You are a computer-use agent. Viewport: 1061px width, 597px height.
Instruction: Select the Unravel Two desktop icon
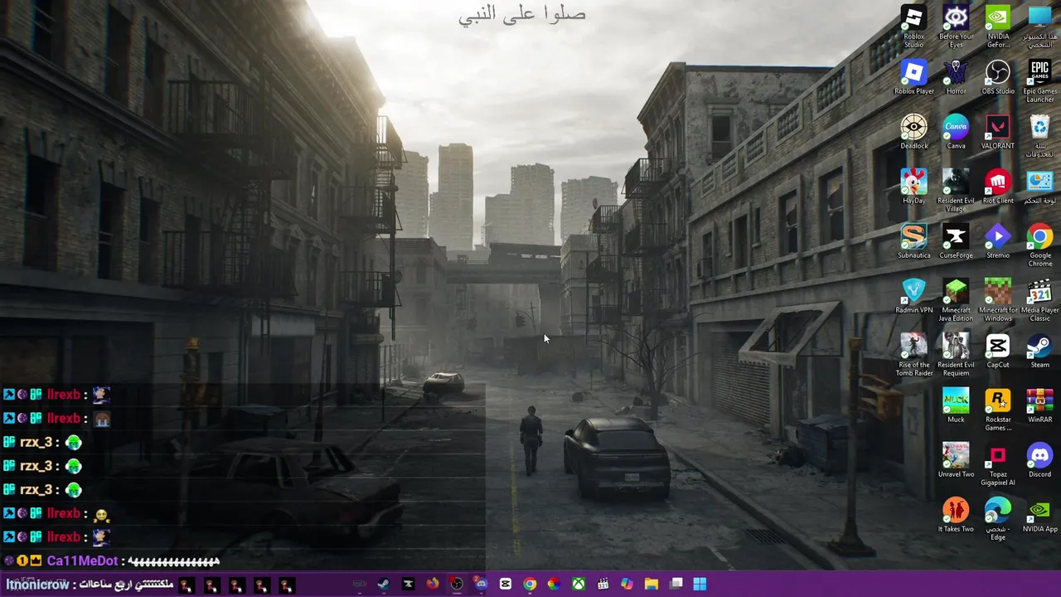pyautogui.click(x=956, y=460)
